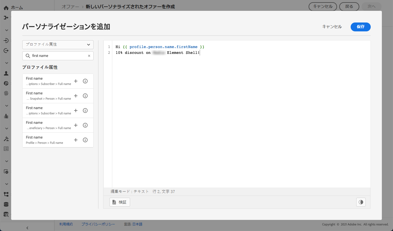Show info for ...eneficiary > Person First name
Image resolution: width=393 pixels, height=231 pixels.
86,125
